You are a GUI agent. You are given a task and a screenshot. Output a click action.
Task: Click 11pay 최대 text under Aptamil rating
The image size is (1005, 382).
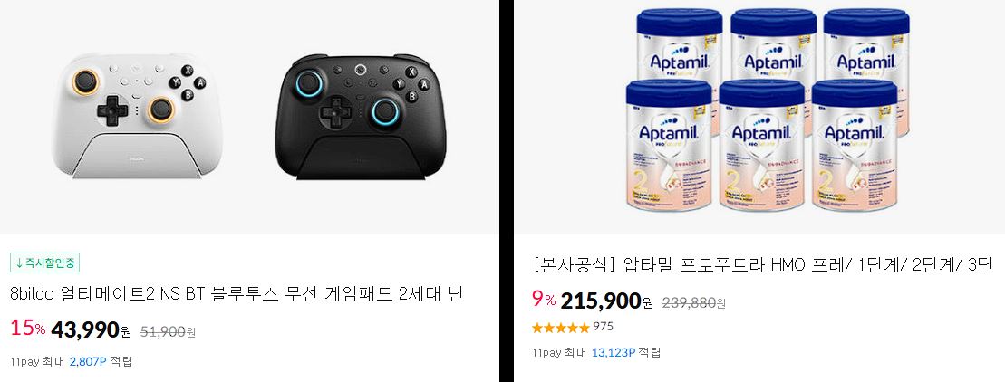pos(559,352)
